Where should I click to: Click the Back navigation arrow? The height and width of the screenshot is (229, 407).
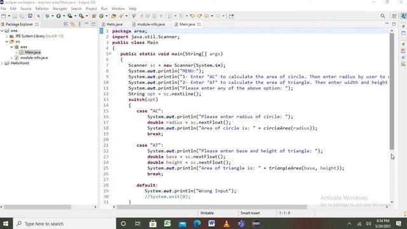[x=207, y=16]
